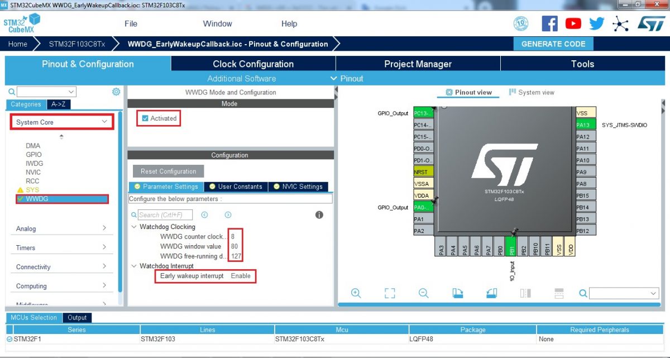Viewport: 670px width, 358px height.
Task: Rotate the chip clockwise icon
Action: [x=458, y=293]
